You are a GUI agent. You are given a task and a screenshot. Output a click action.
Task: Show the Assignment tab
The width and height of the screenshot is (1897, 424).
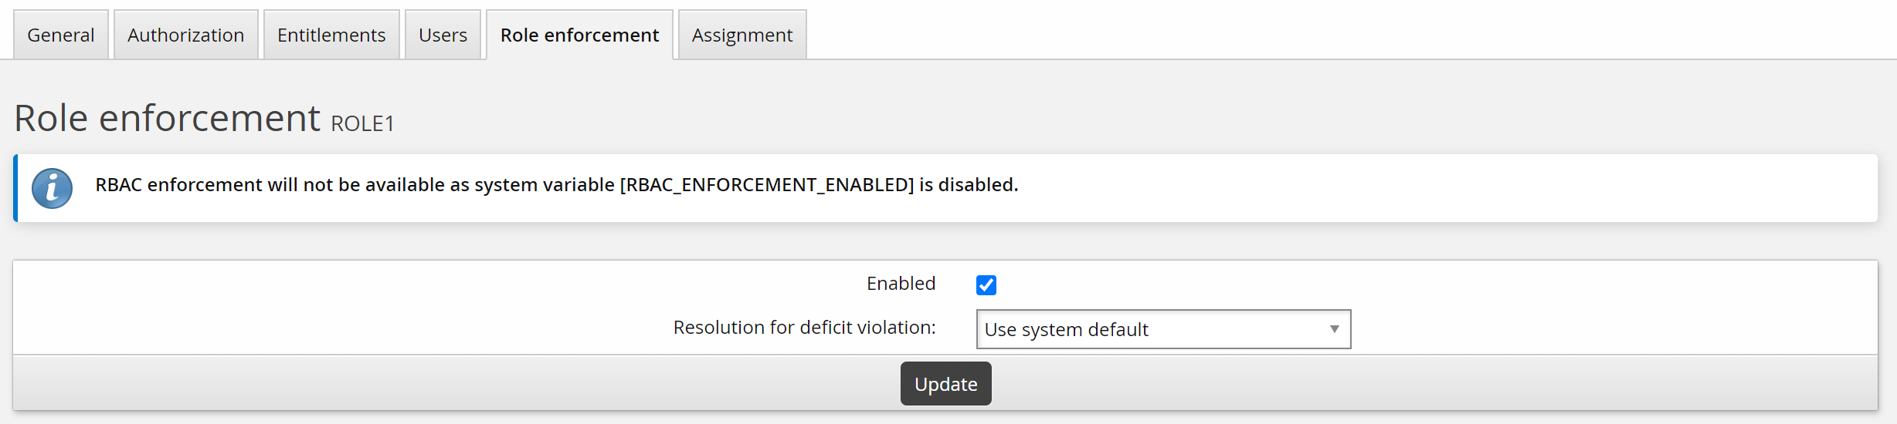[741, 35]
